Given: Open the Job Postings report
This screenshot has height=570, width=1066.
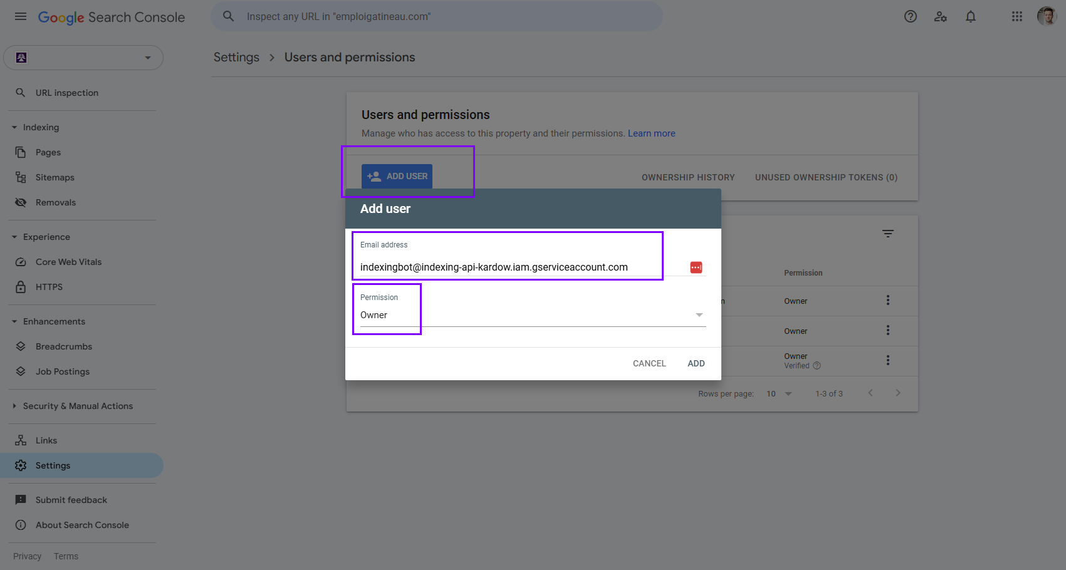Looking at the screenshot, I should 61,371.
